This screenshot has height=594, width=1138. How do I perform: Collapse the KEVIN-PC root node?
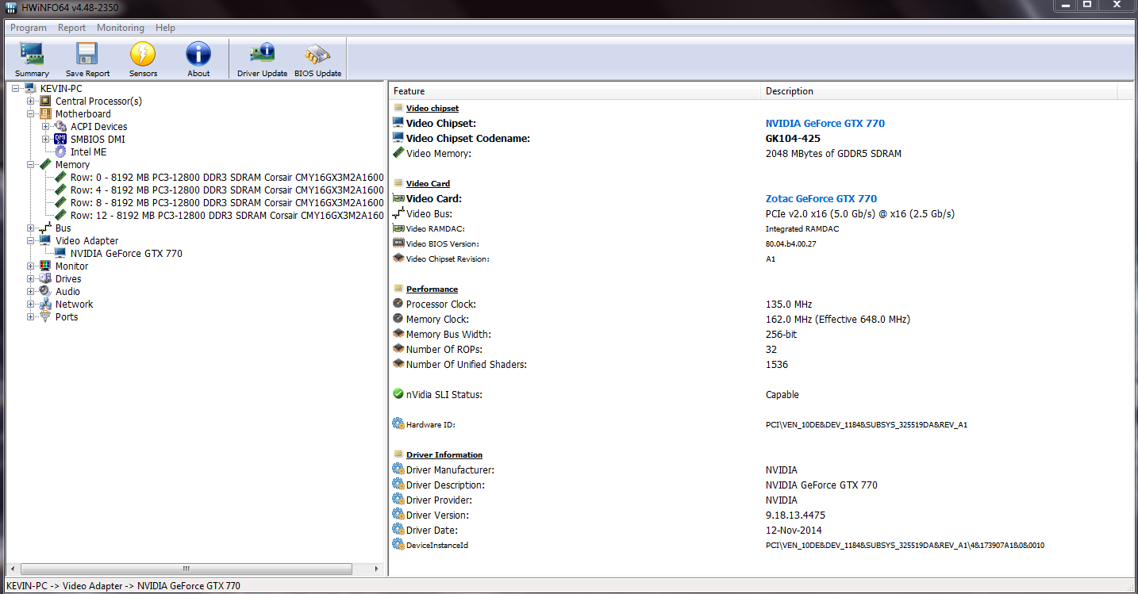tap(16, 88)
